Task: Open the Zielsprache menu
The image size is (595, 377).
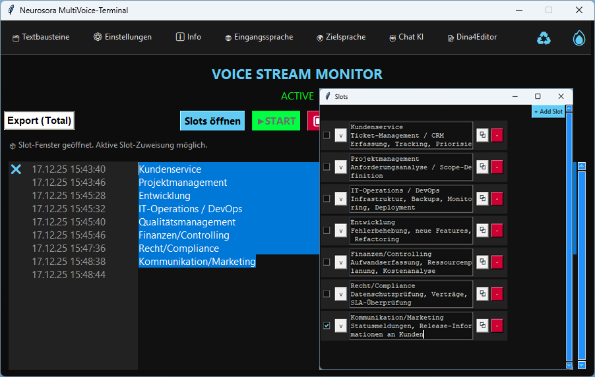Action: pyautogui.click(x=340, y=37)
